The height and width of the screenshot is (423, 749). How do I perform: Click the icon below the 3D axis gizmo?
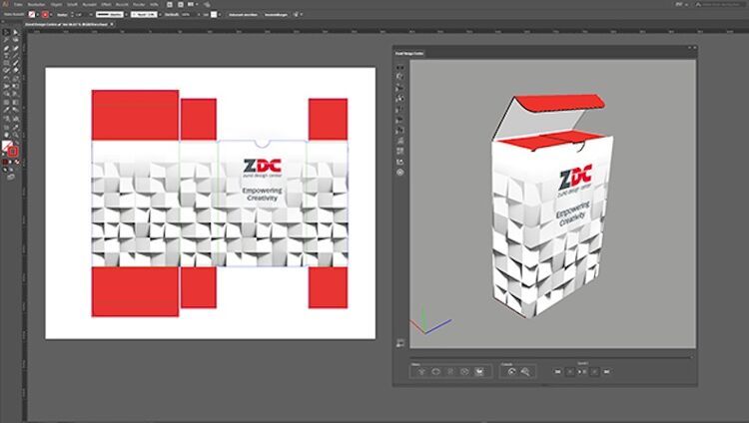(x=400, y=343)
